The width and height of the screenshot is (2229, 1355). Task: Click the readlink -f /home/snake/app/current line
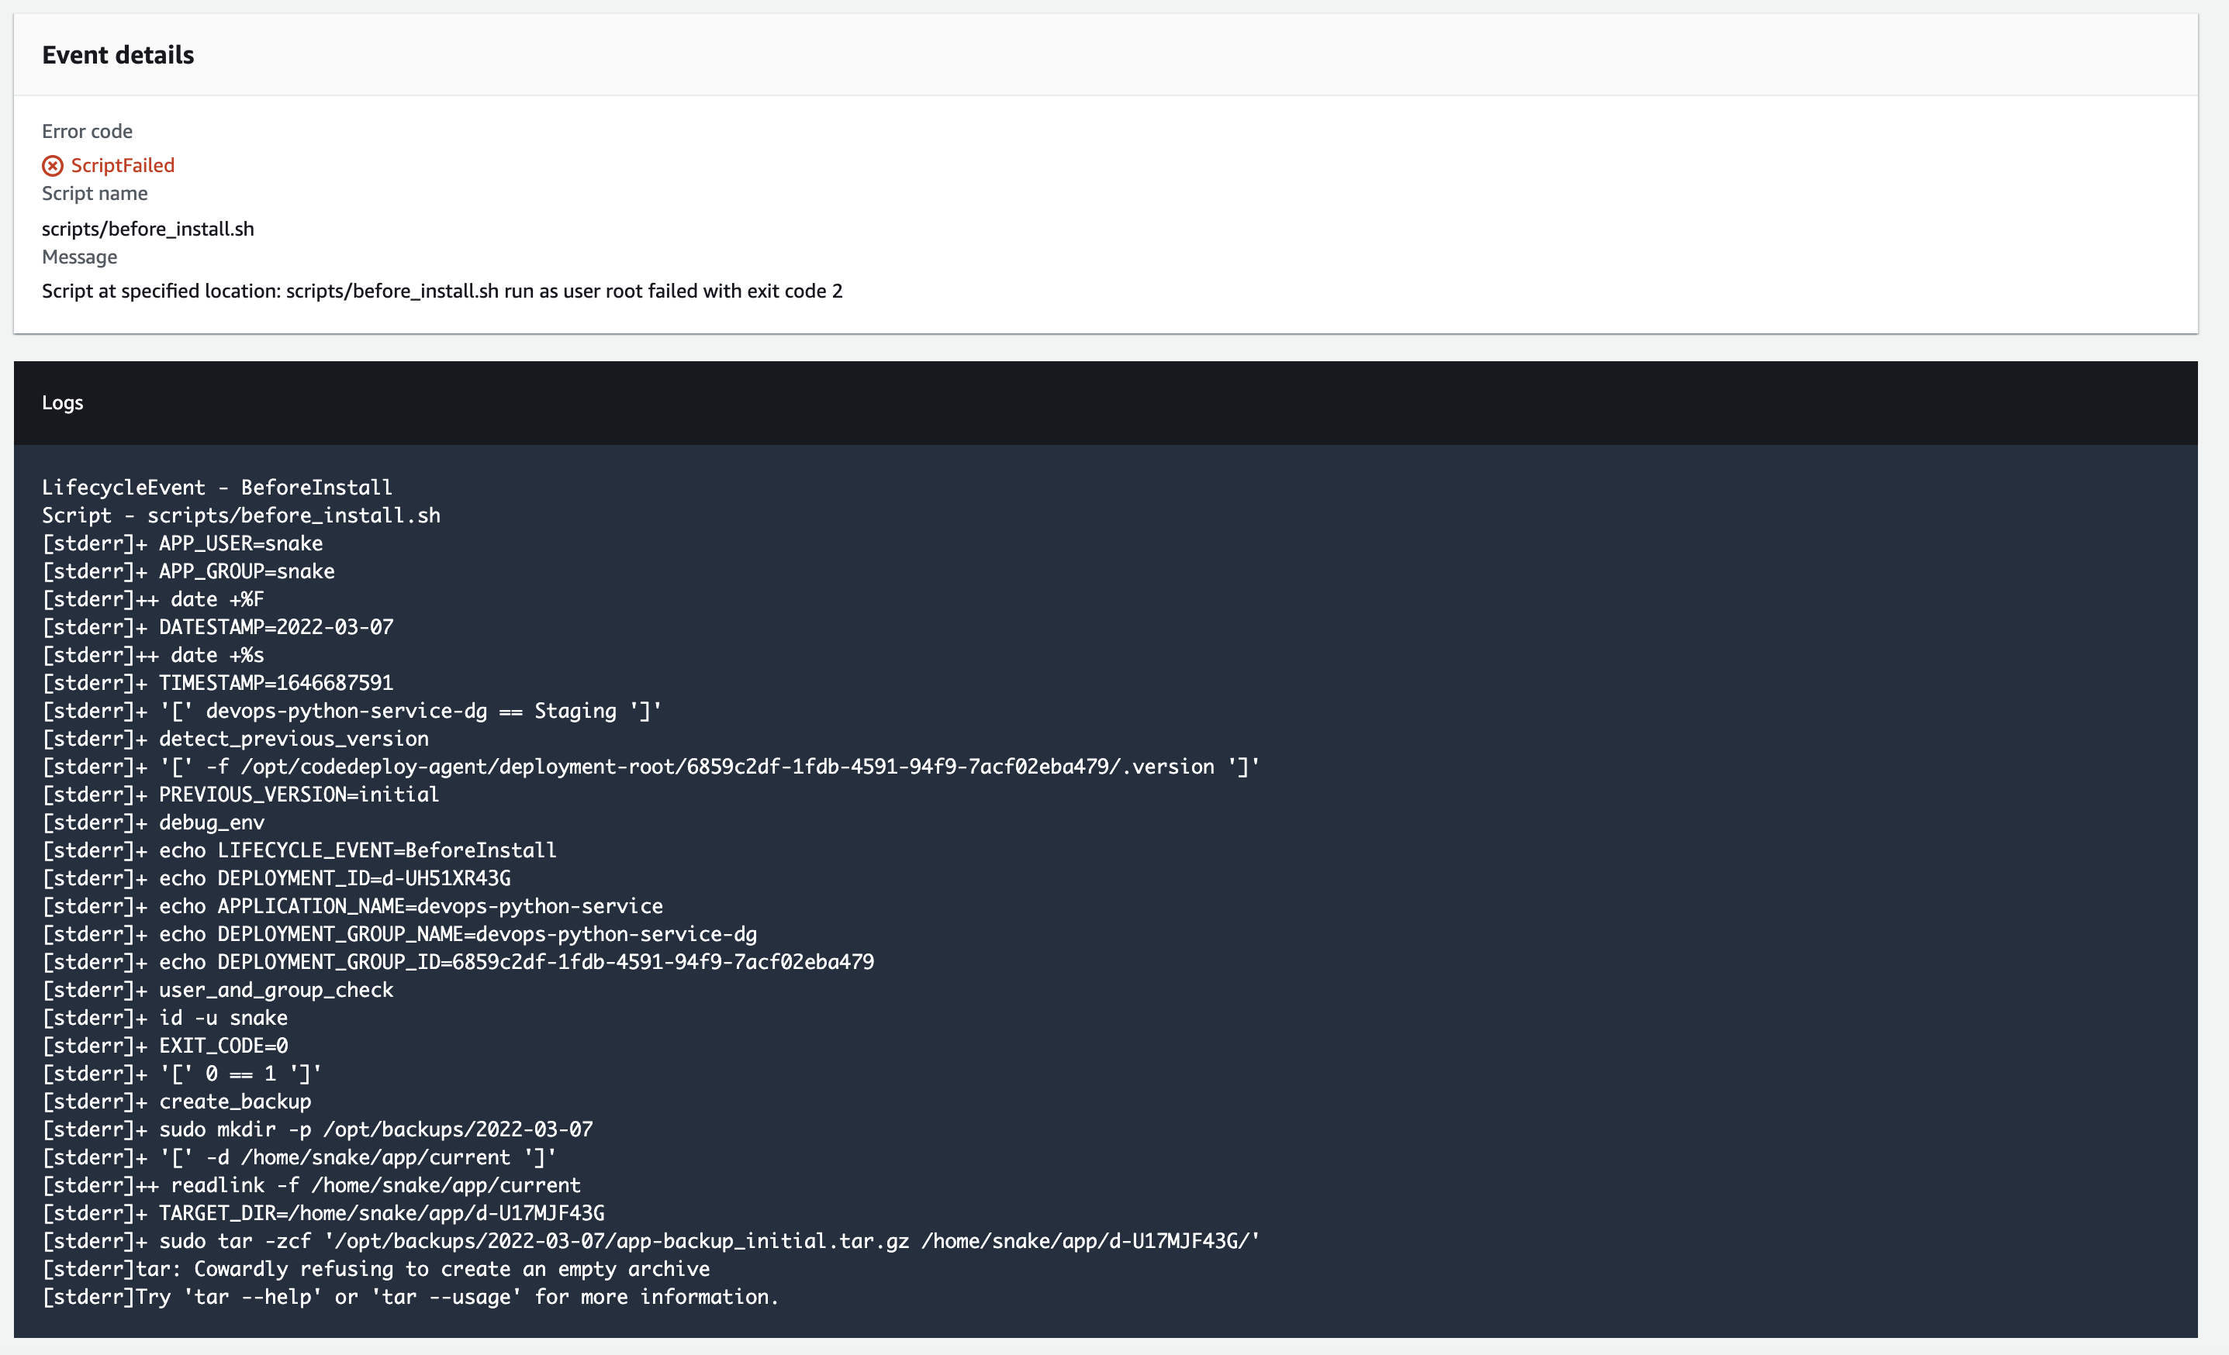(311, 1185)
